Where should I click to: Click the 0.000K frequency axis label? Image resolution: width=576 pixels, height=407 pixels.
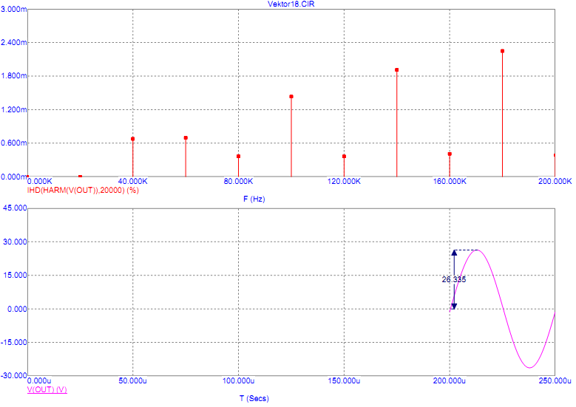point(40,181)
